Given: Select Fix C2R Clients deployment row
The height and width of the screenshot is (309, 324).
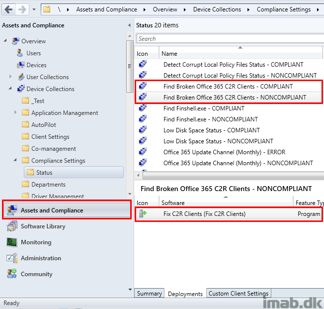Looking at the screenshot, I should click(229, 214).
